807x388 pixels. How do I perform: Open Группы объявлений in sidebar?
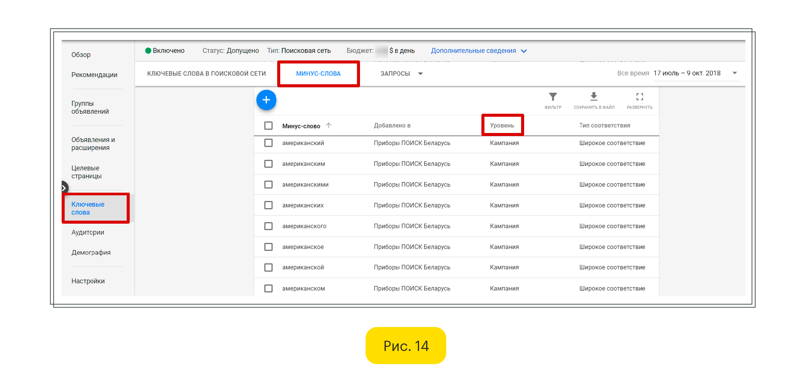pyautogui.click(x=90, y=107)
